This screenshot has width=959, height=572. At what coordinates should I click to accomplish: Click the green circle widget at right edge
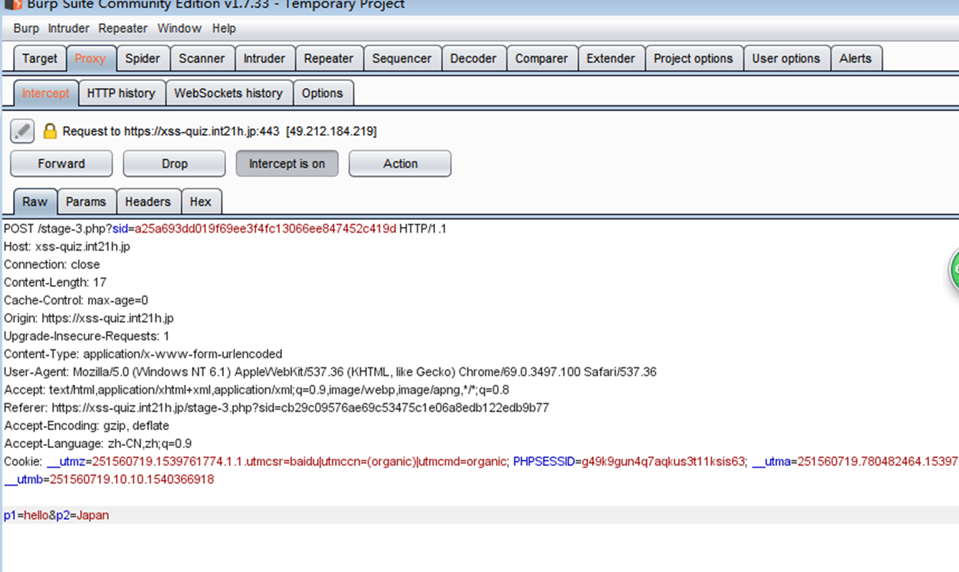click(954, 270)
